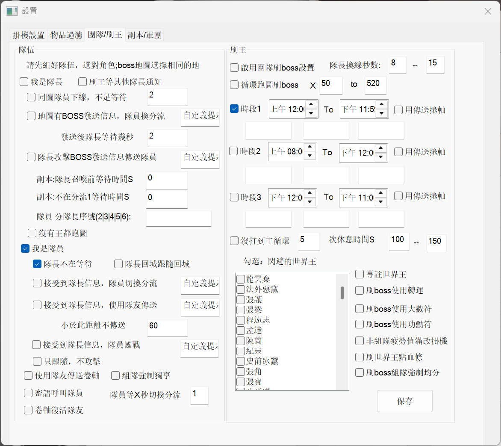Click the boss list scrollbar thumb
This screenshot has width=501, height=446.
click(x=342, y=293)
